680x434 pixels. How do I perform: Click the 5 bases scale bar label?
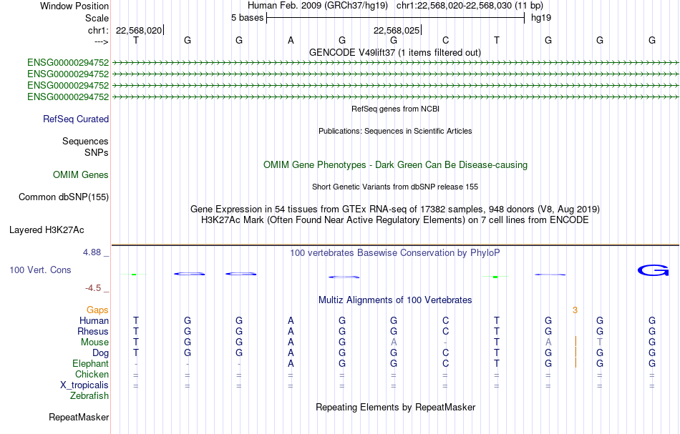[x=247, y=18]
